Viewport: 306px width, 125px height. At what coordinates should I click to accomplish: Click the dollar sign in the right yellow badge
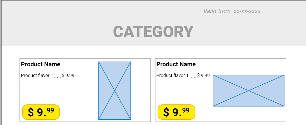[x=166, y=112]
